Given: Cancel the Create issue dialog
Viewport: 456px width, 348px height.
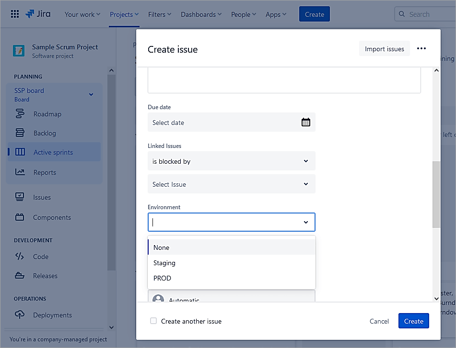Looking at the screenshot, I should (379, 321).
